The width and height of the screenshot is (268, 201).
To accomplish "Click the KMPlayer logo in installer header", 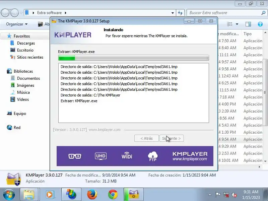I will click(73, 35).
